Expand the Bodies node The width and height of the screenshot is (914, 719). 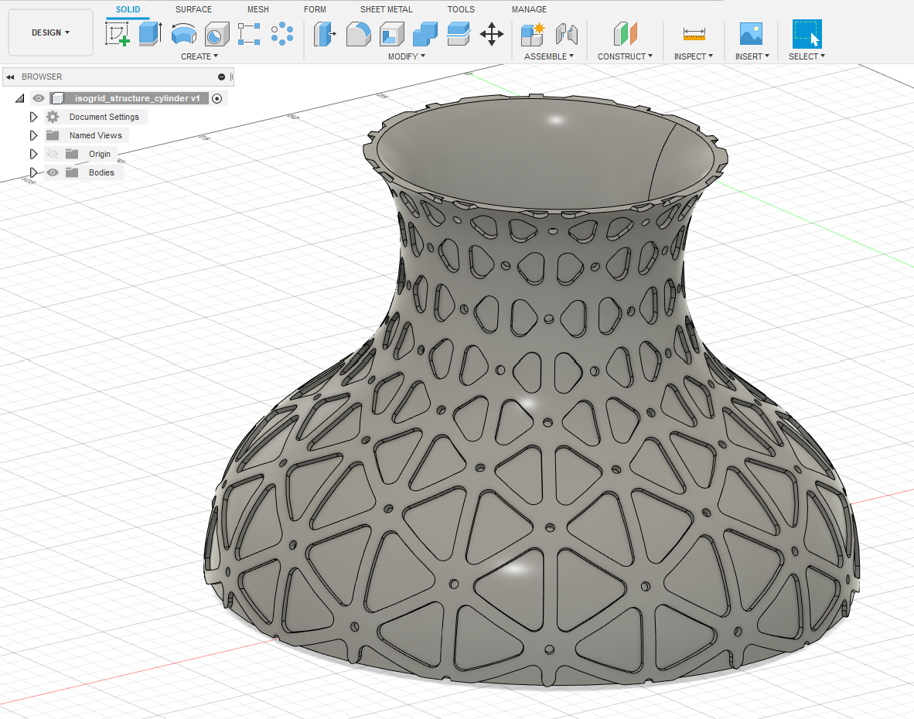tap(33, 172)
